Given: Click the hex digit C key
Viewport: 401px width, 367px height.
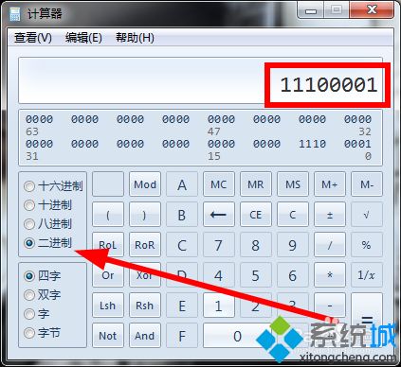Looking at the screenshot, I should tap(182, 245).
